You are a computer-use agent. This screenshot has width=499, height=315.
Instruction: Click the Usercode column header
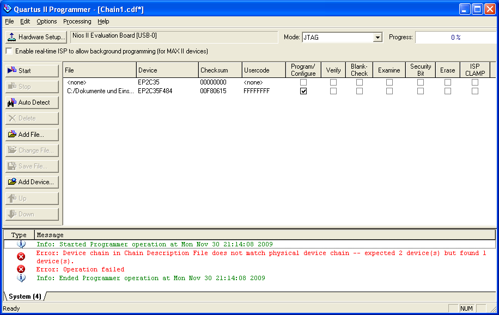pos(264,70)
